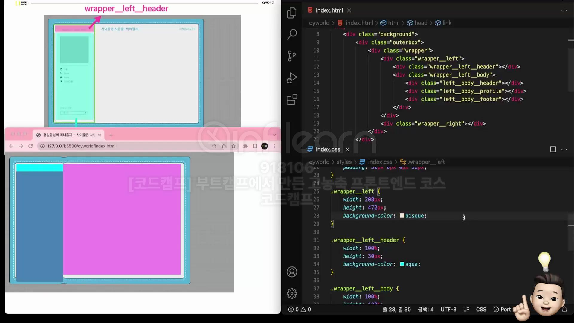
Task: Click the index.css breadcrumb item
Action: pyautogui.click(x=376, y=162)
